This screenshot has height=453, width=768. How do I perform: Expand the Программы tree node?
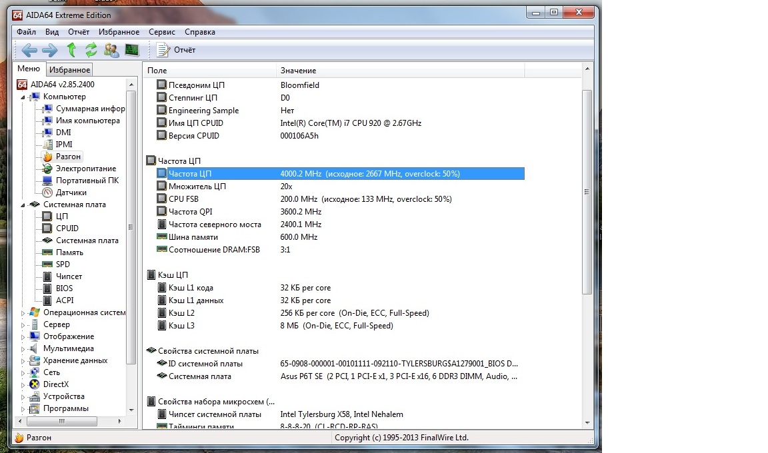tap(23, 409)
